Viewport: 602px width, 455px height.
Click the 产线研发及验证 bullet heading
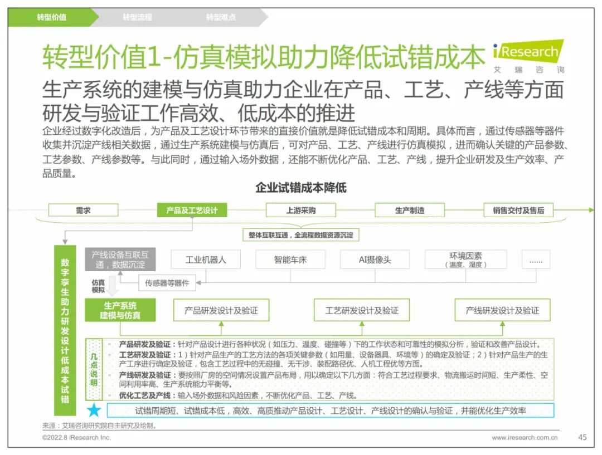point(147,375)
